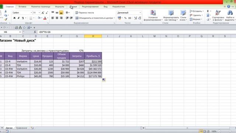This screenshot has width=236, height=133.
Task: Apply thousands separator (000) format
Action: click(130, 18)
